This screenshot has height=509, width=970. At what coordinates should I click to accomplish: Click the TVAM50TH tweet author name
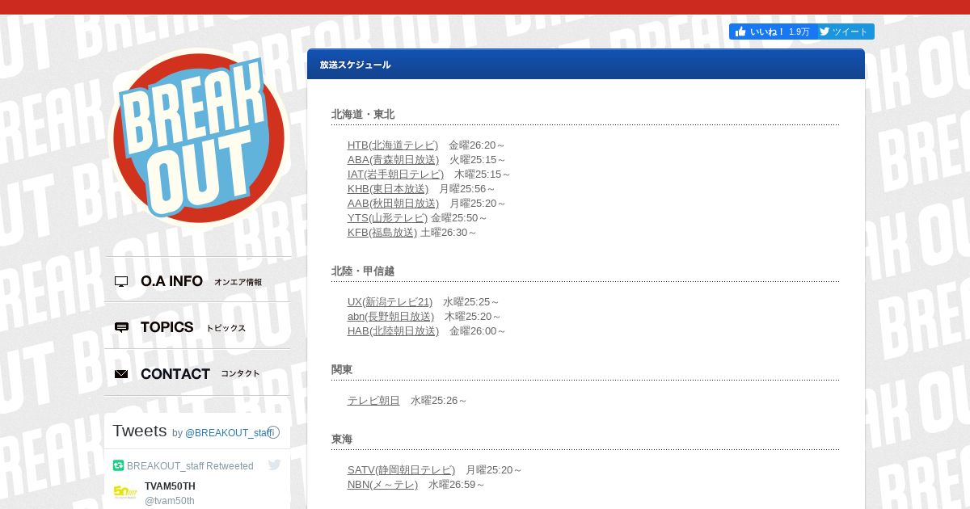pos(170,486)
